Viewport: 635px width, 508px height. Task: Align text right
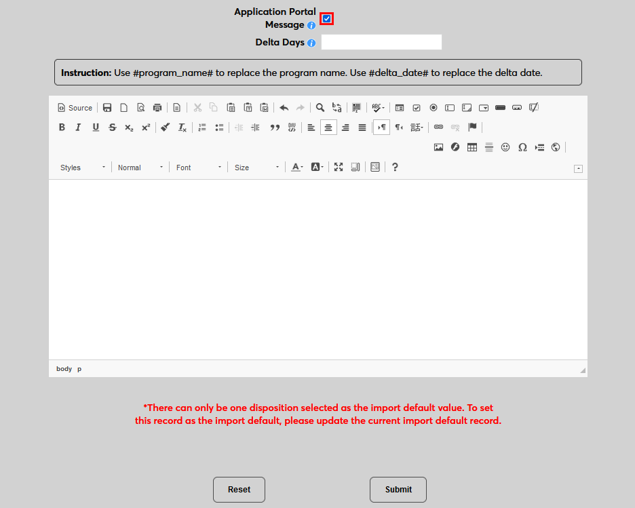(345, 127)
